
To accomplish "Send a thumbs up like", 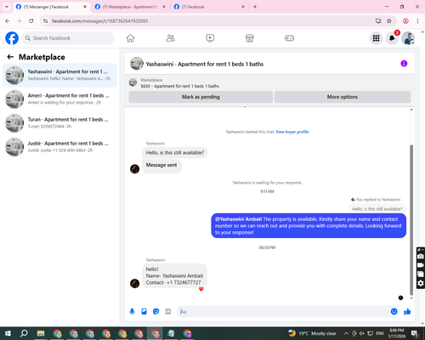I will (407, 312).
